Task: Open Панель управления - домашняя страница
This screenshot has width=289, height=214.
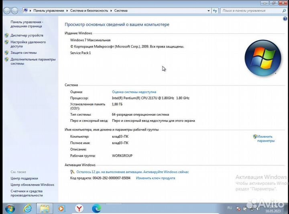Action: tap(26, 24)
